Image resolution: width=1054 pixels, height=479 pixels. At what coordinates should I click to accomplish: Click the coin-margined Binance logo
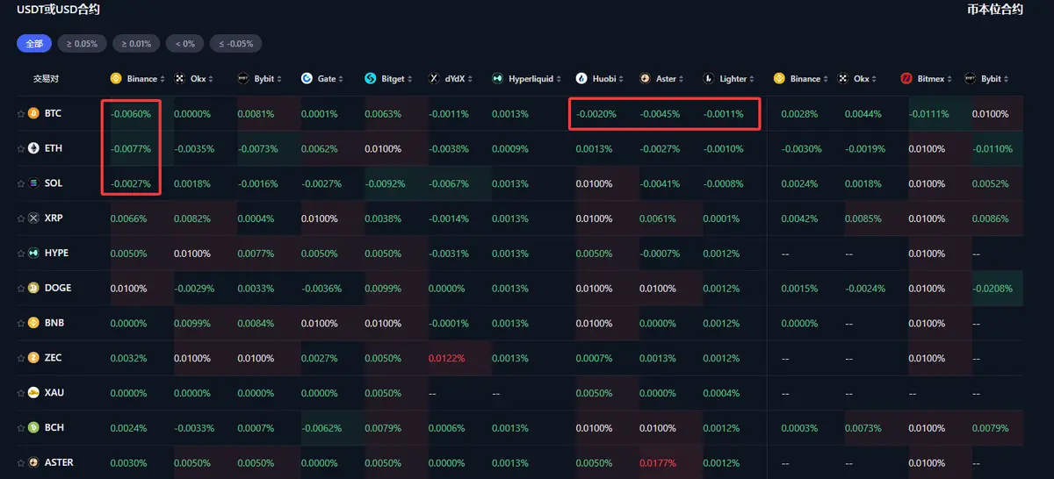pos(779,79)
